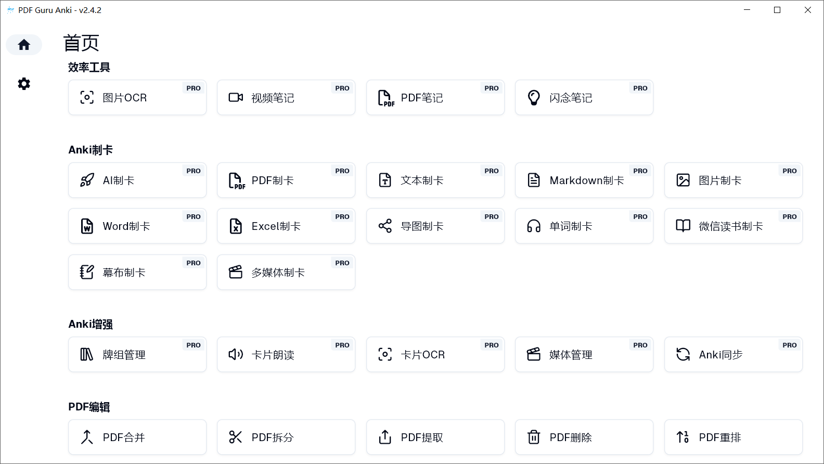Choose the PDF重排 card
Screen dimensions: 824x464
coord(733,437)
